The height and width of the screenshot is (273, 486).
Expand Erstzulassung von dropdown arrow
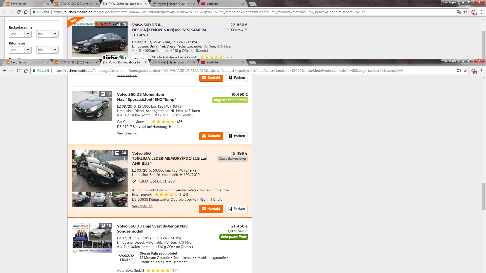pyautogui.click(x=28, y=34)
